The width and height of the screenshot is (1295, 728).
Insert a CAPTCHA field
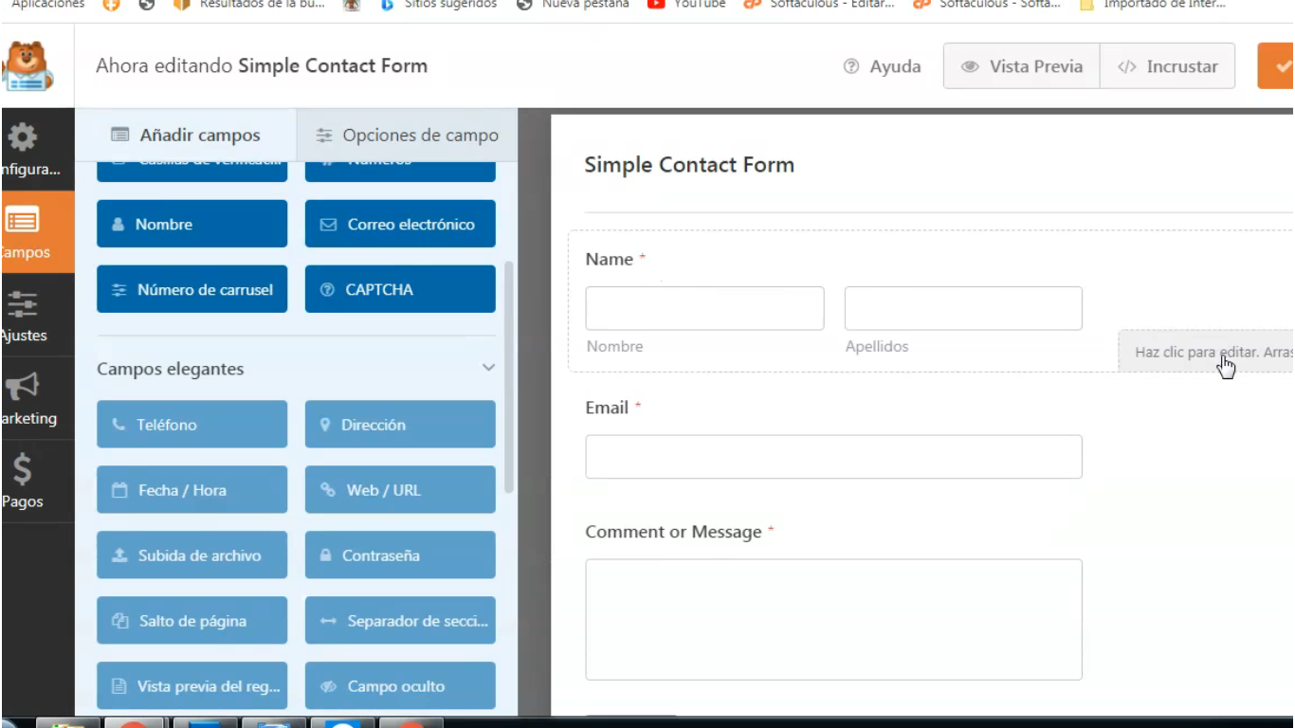(399, 289)
